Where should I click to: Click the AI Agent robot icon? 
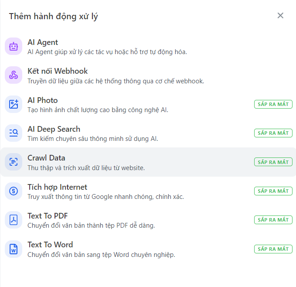[14, 46]
